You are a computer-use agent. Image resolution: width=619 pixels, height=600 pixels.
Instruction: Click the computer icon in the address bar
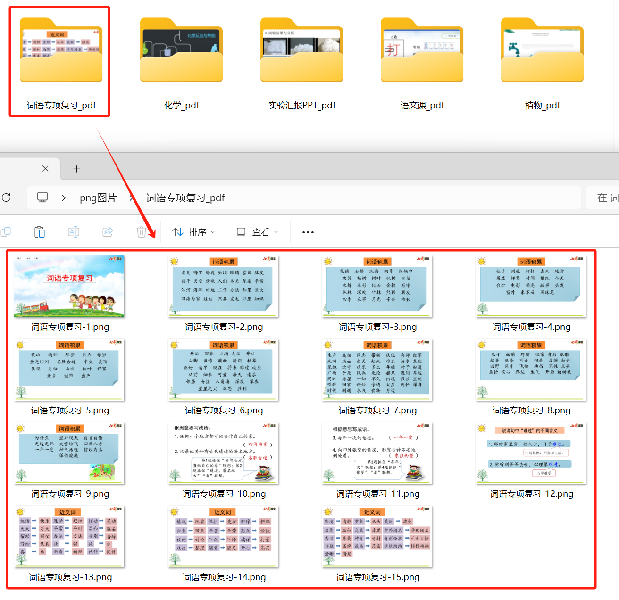pos(42,197)
